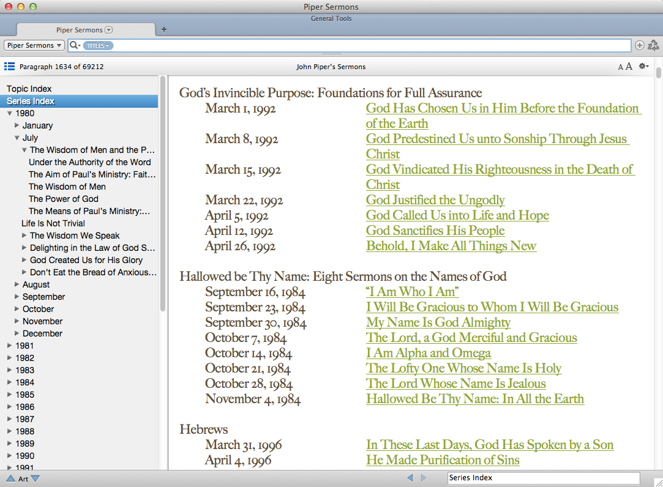
Task: Go back with left history arrow
Action: click(x=410, y=478)
